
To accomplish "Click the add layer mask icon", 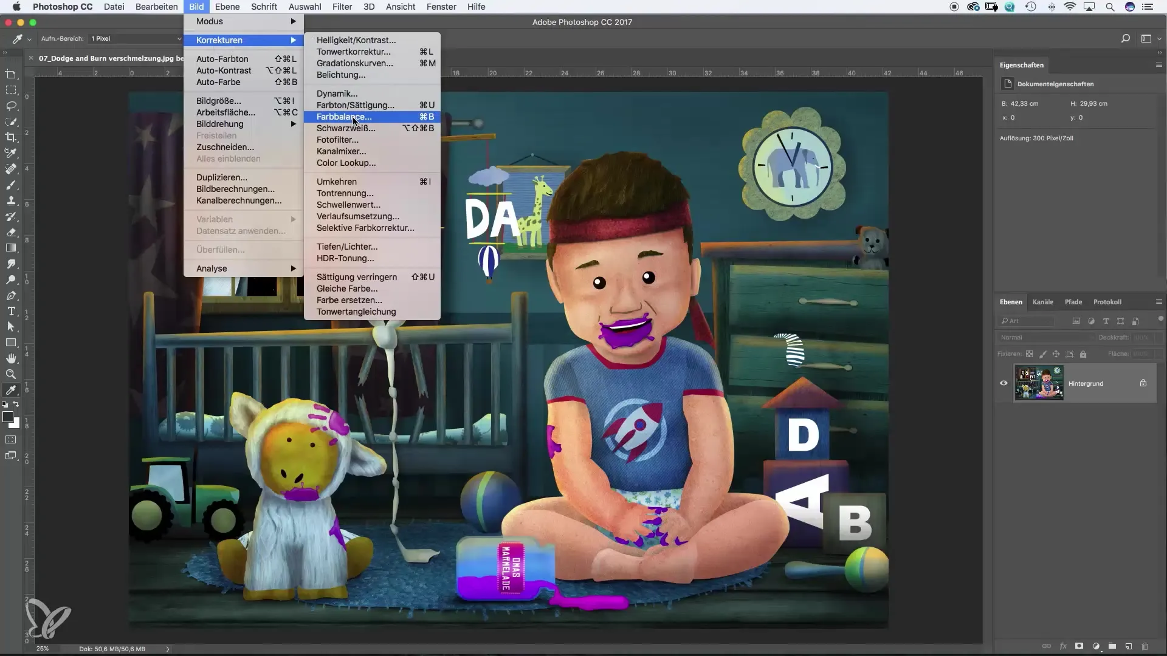I will tap(1079, 646).
